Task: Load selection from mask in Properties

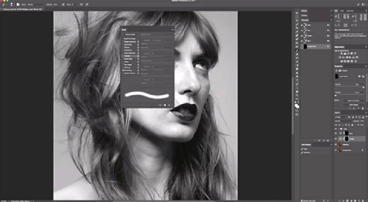Action: pos(350,108)
